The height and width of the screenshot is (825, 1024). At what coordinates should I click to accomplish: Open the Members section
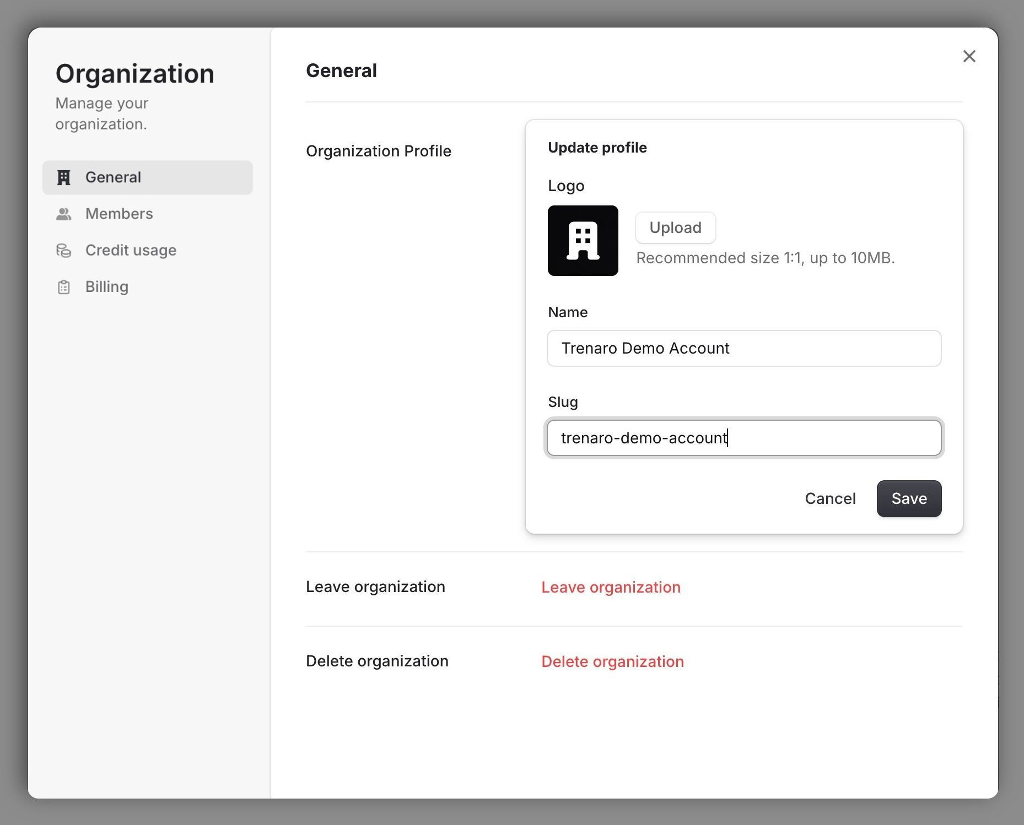pyautogui.click(x=119, y=214)
